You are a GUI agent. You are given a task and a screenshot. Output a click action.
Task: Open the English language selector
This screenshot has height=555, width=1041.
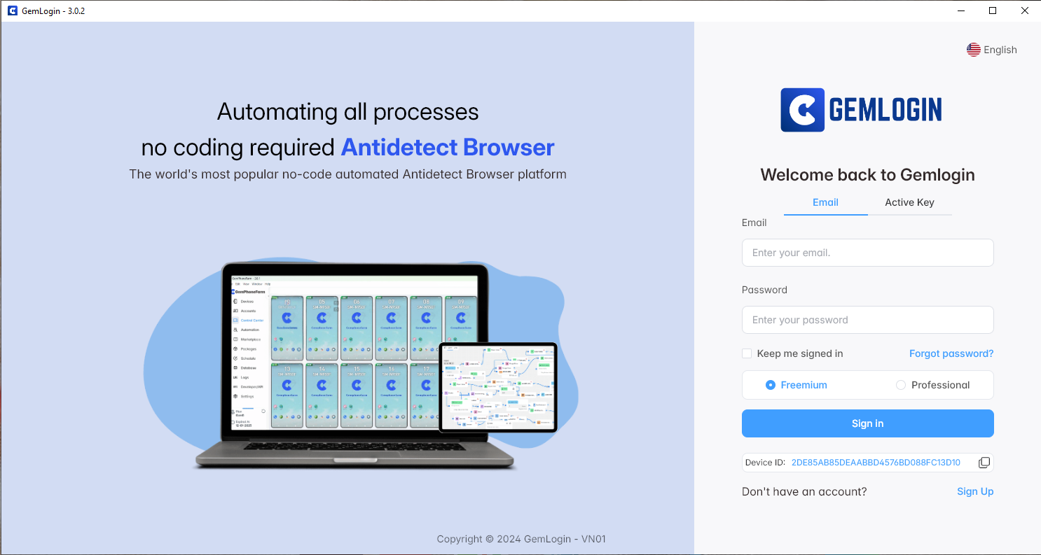(x=992, y=50)
